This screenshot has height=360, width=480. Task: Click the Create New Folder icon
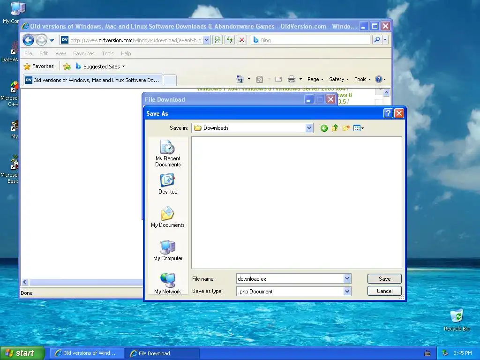[x=346, y=128]
